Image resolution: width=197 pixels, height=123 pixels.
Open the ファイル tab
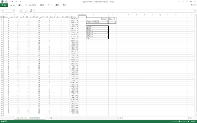[4, 5]
